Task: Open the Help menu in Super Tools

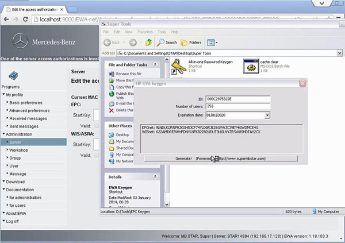Action: [x=175, y=32]
